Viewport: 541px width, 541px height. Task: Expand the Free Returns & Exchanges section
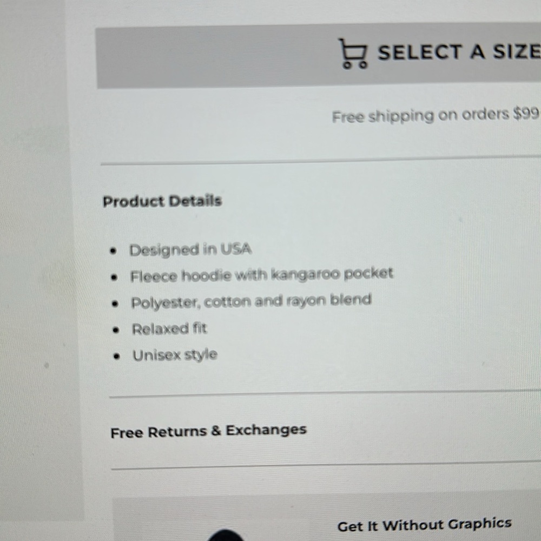(208, 431)
